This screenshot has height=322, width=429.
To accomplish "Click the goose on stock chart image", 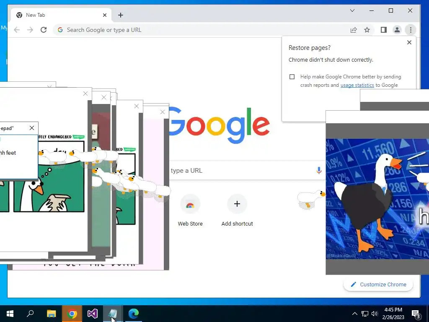I will pyautogui.click(x=377, y=199).
